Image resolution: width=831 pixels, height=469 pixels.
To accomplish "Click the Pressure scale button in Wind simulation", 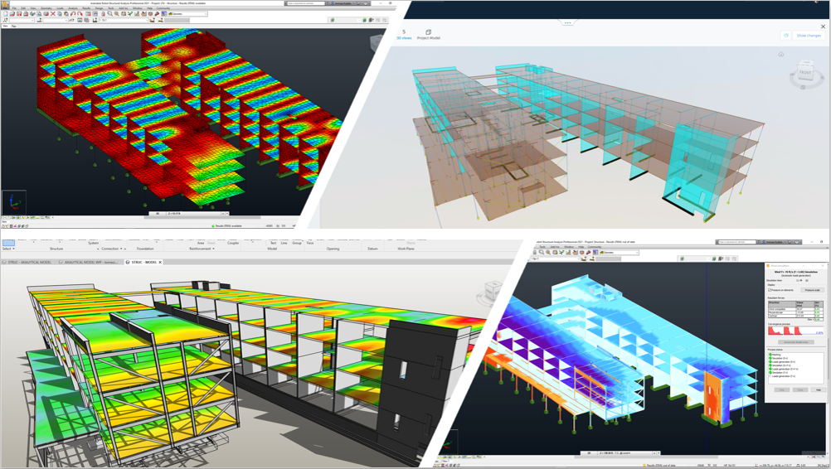I will click(812, 290).
